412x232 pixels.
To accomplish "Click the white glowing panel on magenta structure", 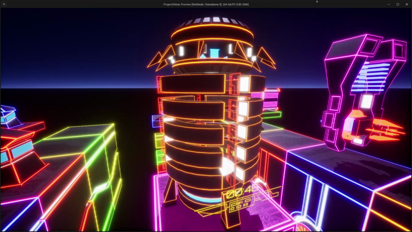I will [x=366, y=102].
